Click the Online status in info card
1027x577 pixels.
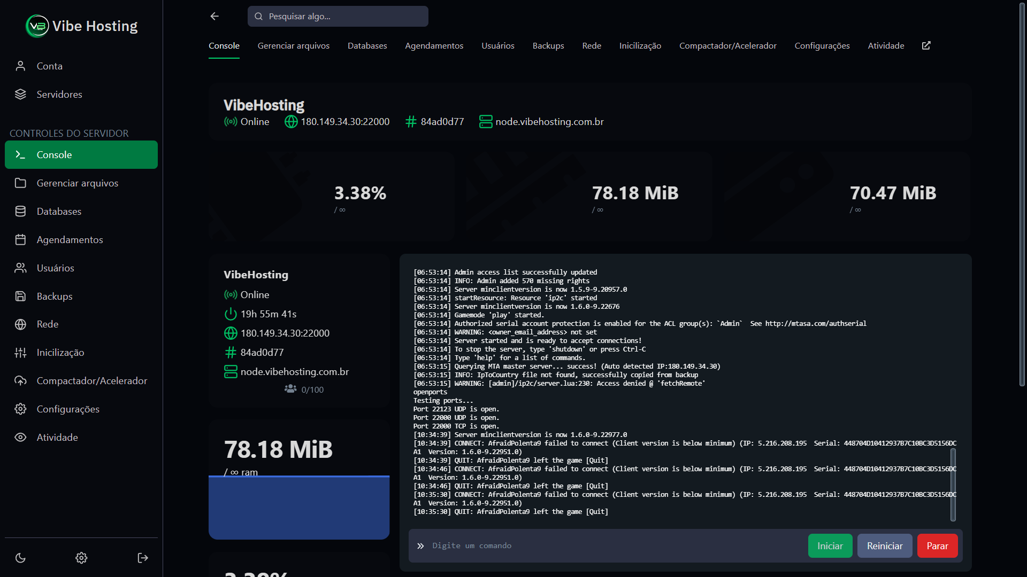pos(255,295)
